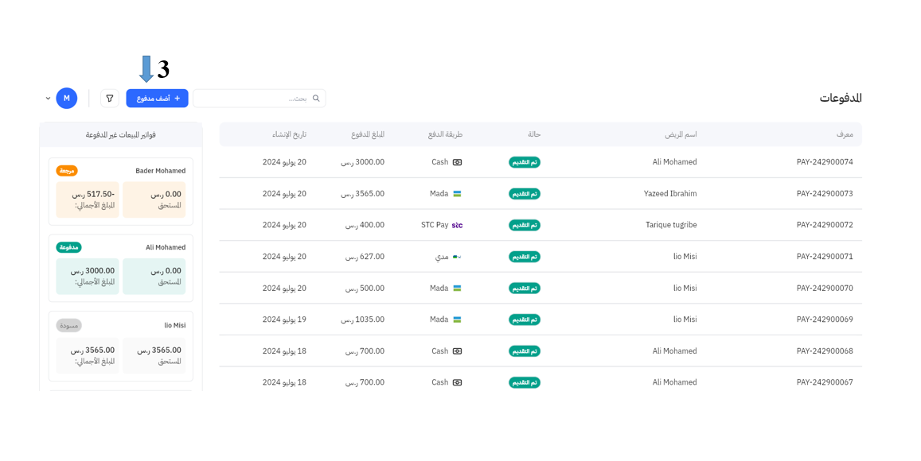
Task: Click مسودة badge on lio Misi invoice
Action: pos(69,326)
